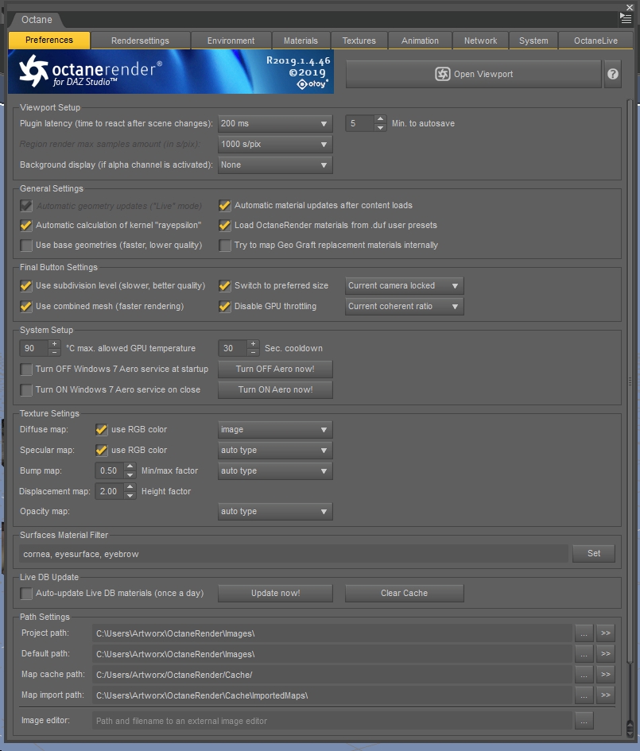Click the Clear Cache button
This screenshot has width=640, height=751.
click(405, 594)
